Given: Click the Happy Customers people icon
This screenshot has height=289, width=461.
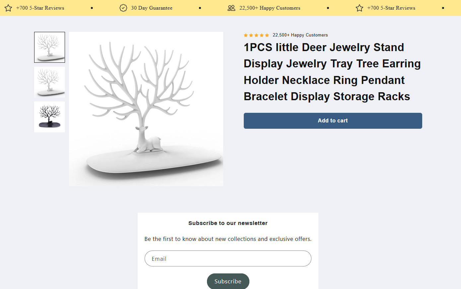Looking at the screenshot, I should point(231,8).
